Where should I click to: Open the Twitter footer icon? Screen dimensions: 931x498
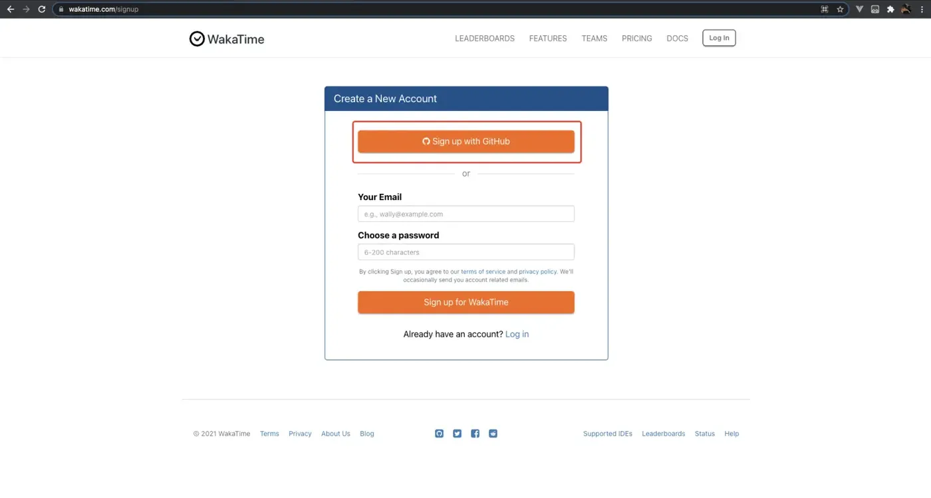457,434
